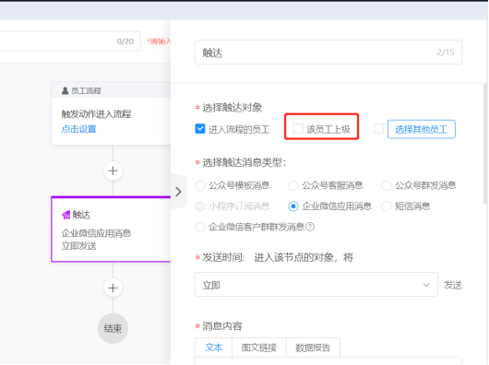The image size is (489, 365).
Task: Tick checkbox next to 选择其他员工
Action: point(378,129)
